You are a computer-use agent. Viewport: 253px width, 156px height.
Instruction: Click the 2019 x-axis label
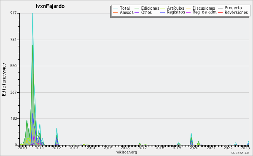click(x=177, y=148)
